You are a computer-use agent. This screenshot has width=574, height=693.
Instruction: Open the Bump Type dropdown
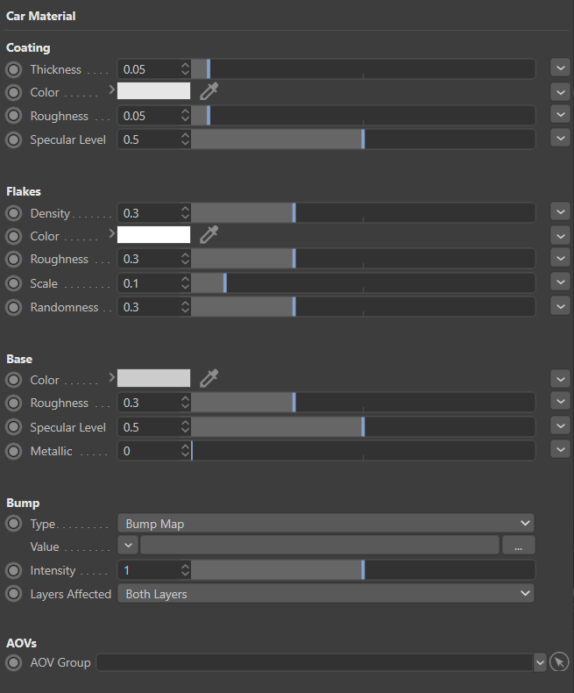(x=325, y=524)
